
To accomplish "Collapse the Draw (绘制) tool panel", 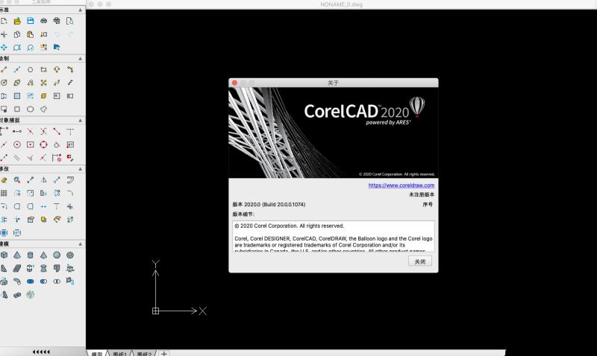I will (81, 59).
